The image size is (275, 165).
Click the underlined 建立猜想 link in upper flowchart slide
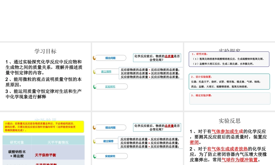coord(106,71)
